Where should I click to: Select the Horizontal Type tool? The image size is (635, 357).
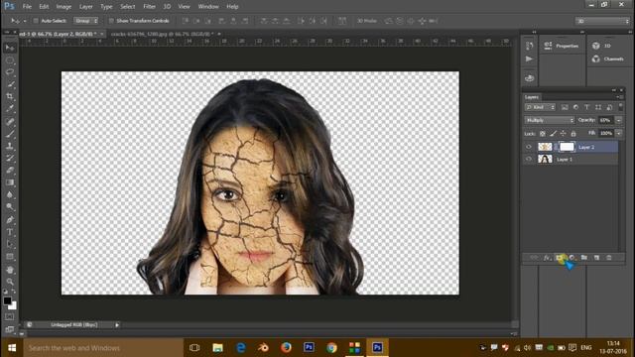coord(10,232)
